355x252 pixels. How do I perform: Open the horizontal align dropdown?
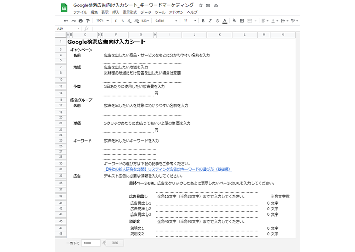pyautogui.click(x=264, y=21)
